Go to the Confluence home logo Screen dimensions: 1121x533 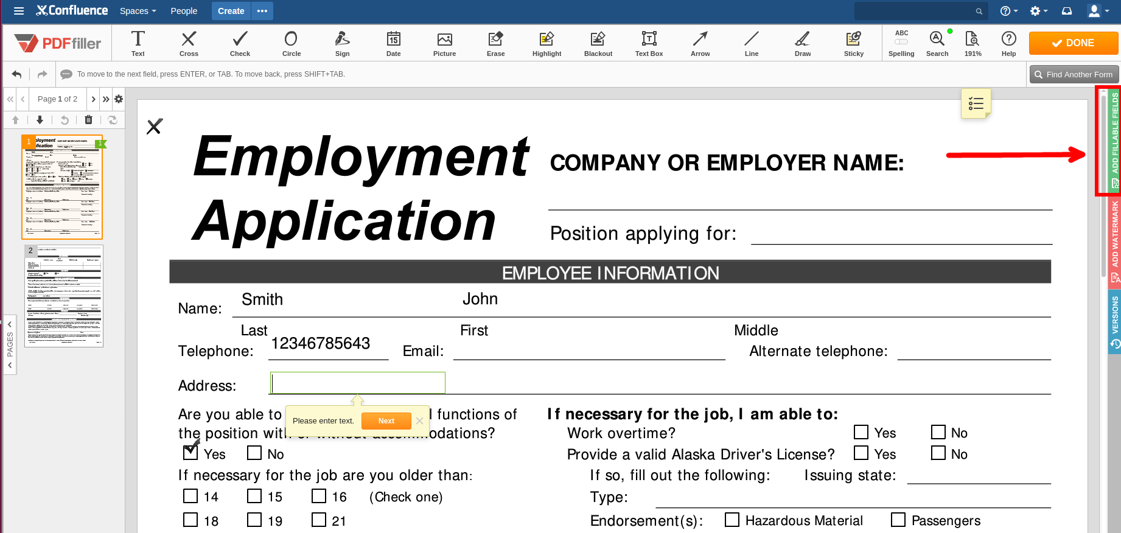[72, 11]
